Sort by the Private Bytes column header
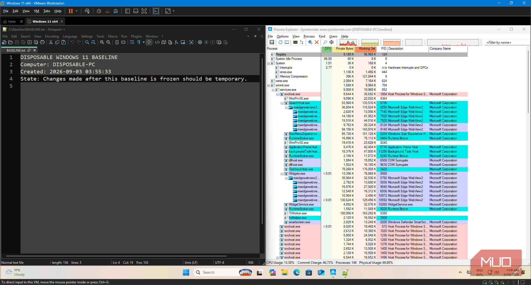Image resolution: width=531 pixels, height=285 pixels. point(343,49)
